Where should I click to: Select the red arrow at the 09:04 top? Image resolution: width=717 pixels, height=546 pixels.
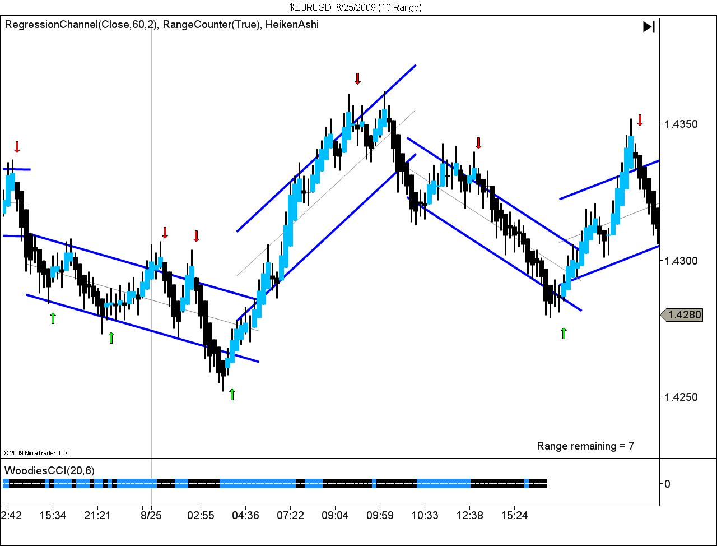(x=358, y=79)
